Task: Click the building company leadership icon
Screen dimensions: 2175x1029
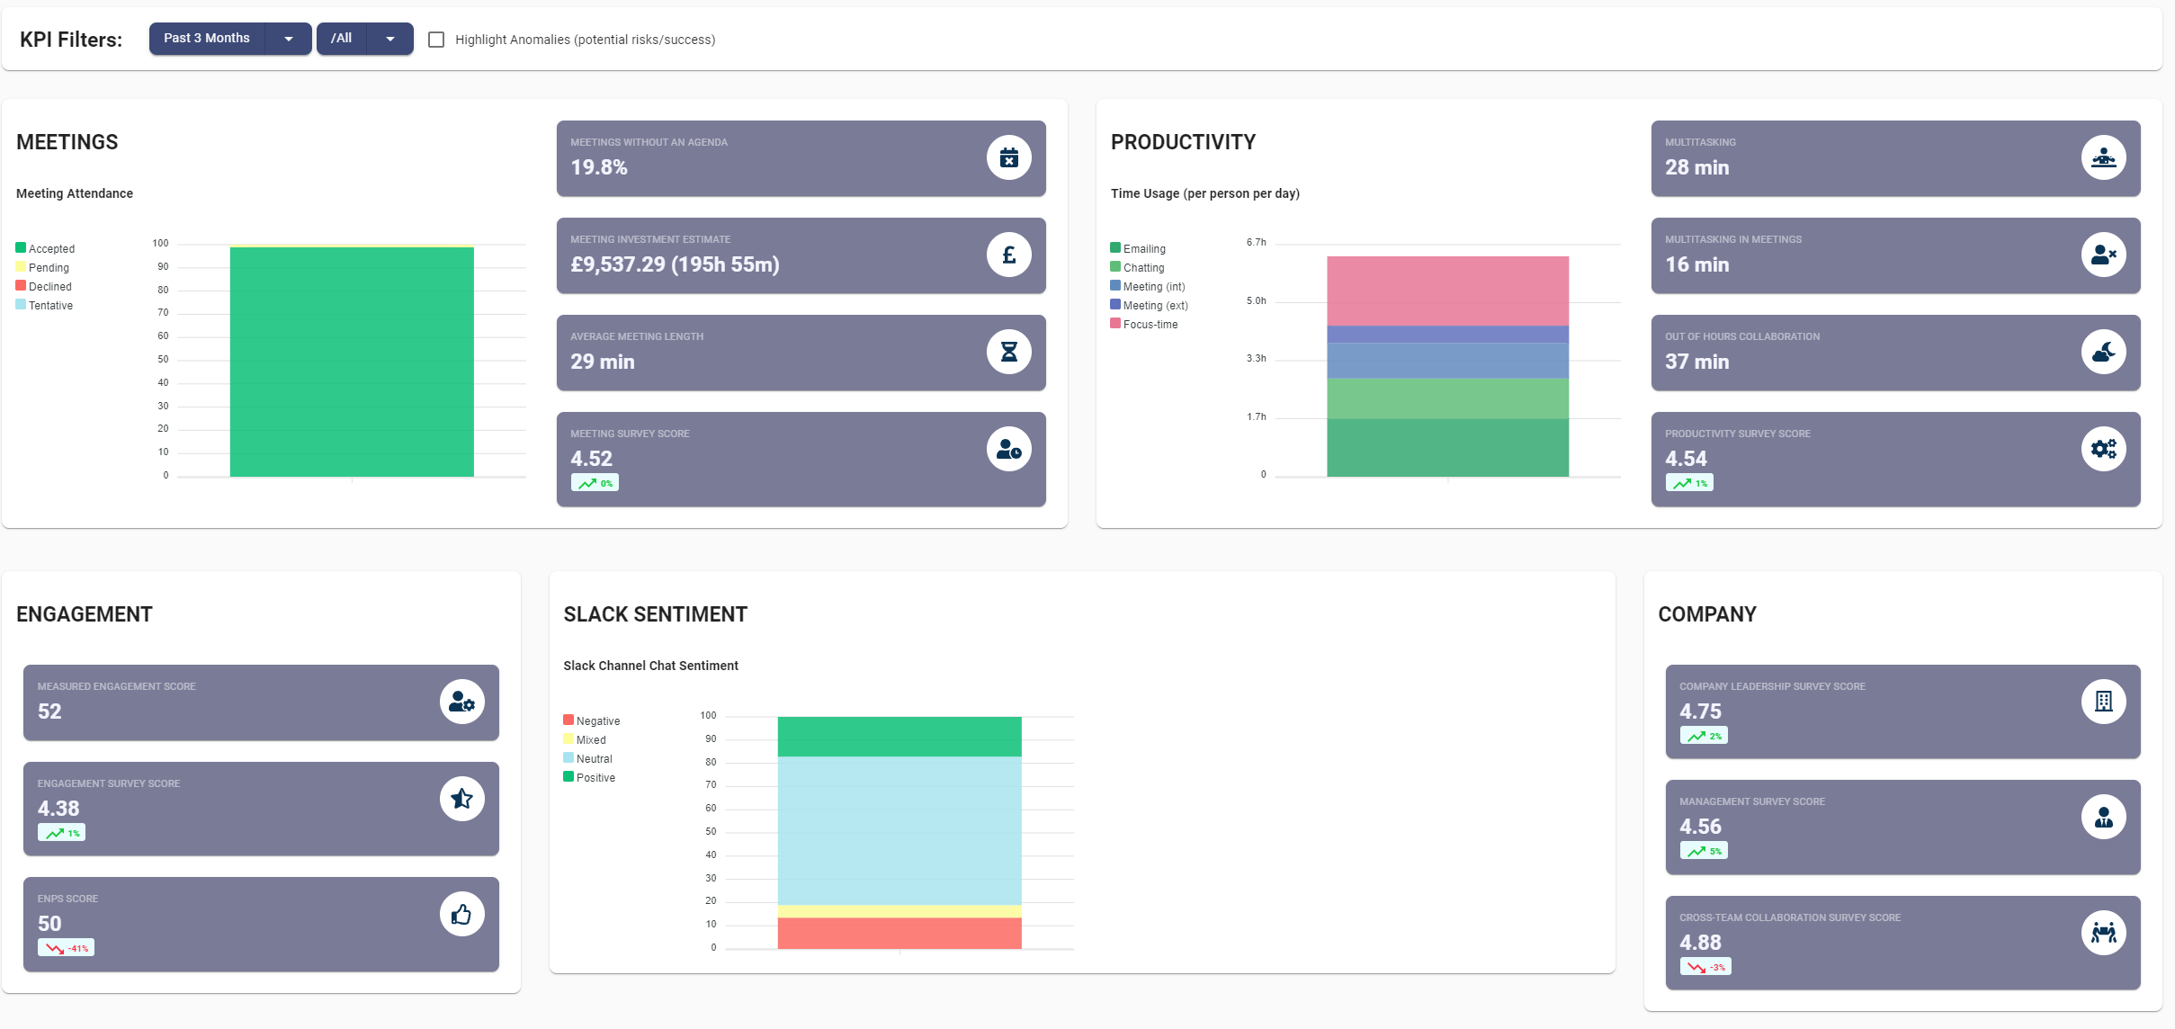Action: 2103,702
